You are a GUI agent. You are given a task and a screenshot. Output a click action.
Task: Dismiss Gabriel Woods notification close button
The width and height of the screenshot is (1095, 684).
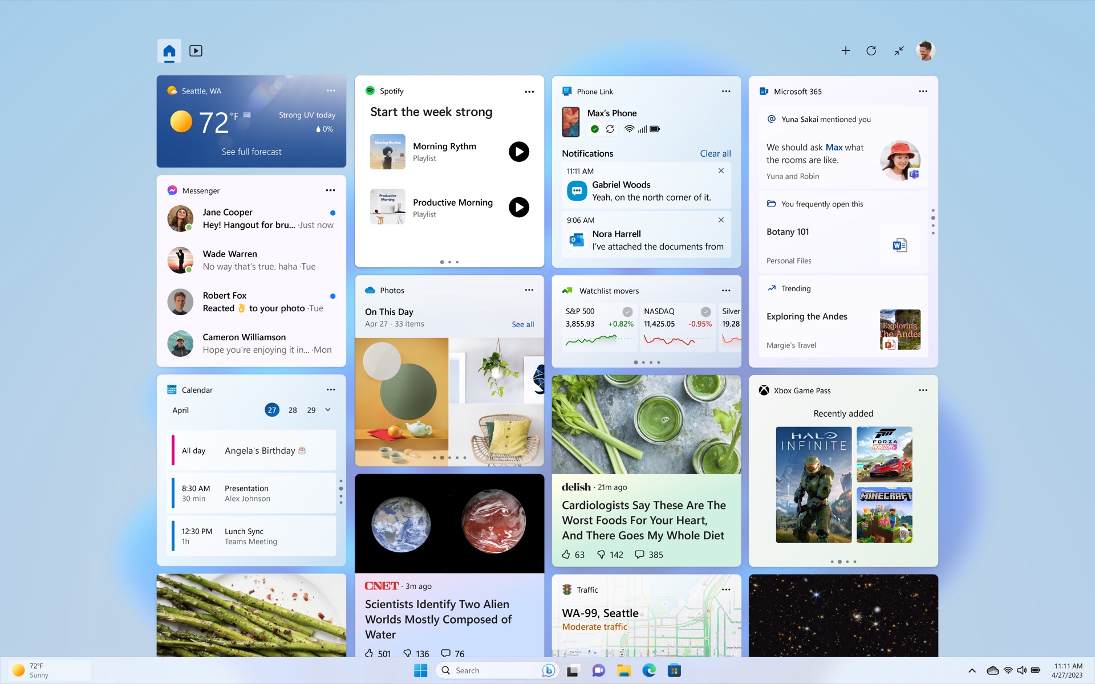coord(720,170)
